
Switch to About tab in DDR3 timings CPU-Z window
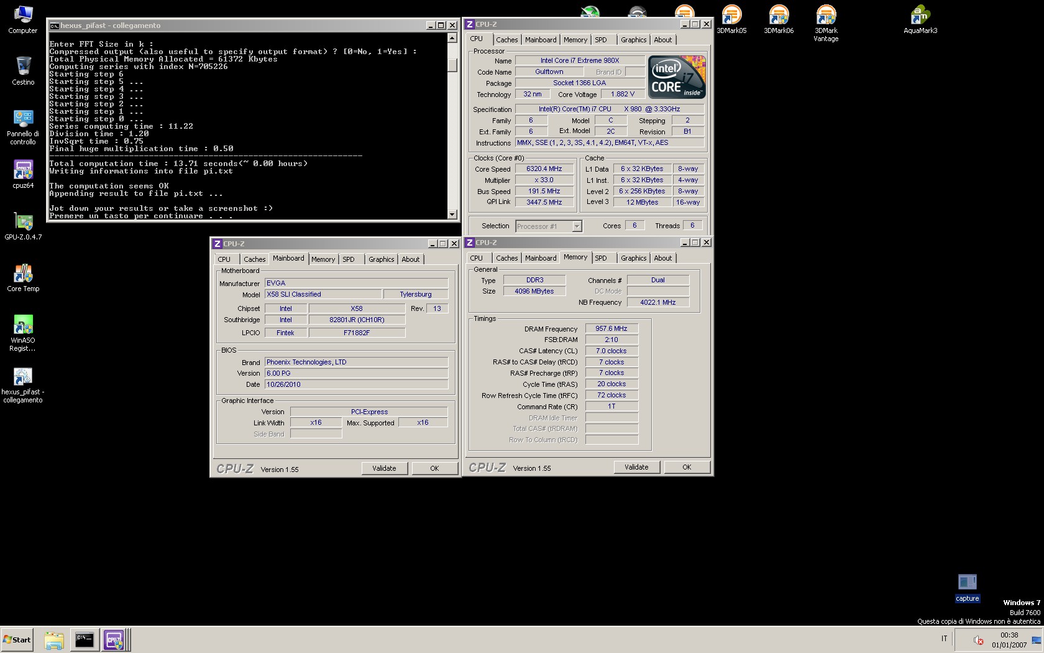tap(662, 258)
